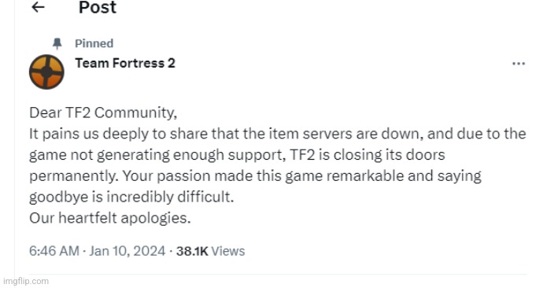Click the pushpin icon beside Pinned

point(57,43)
